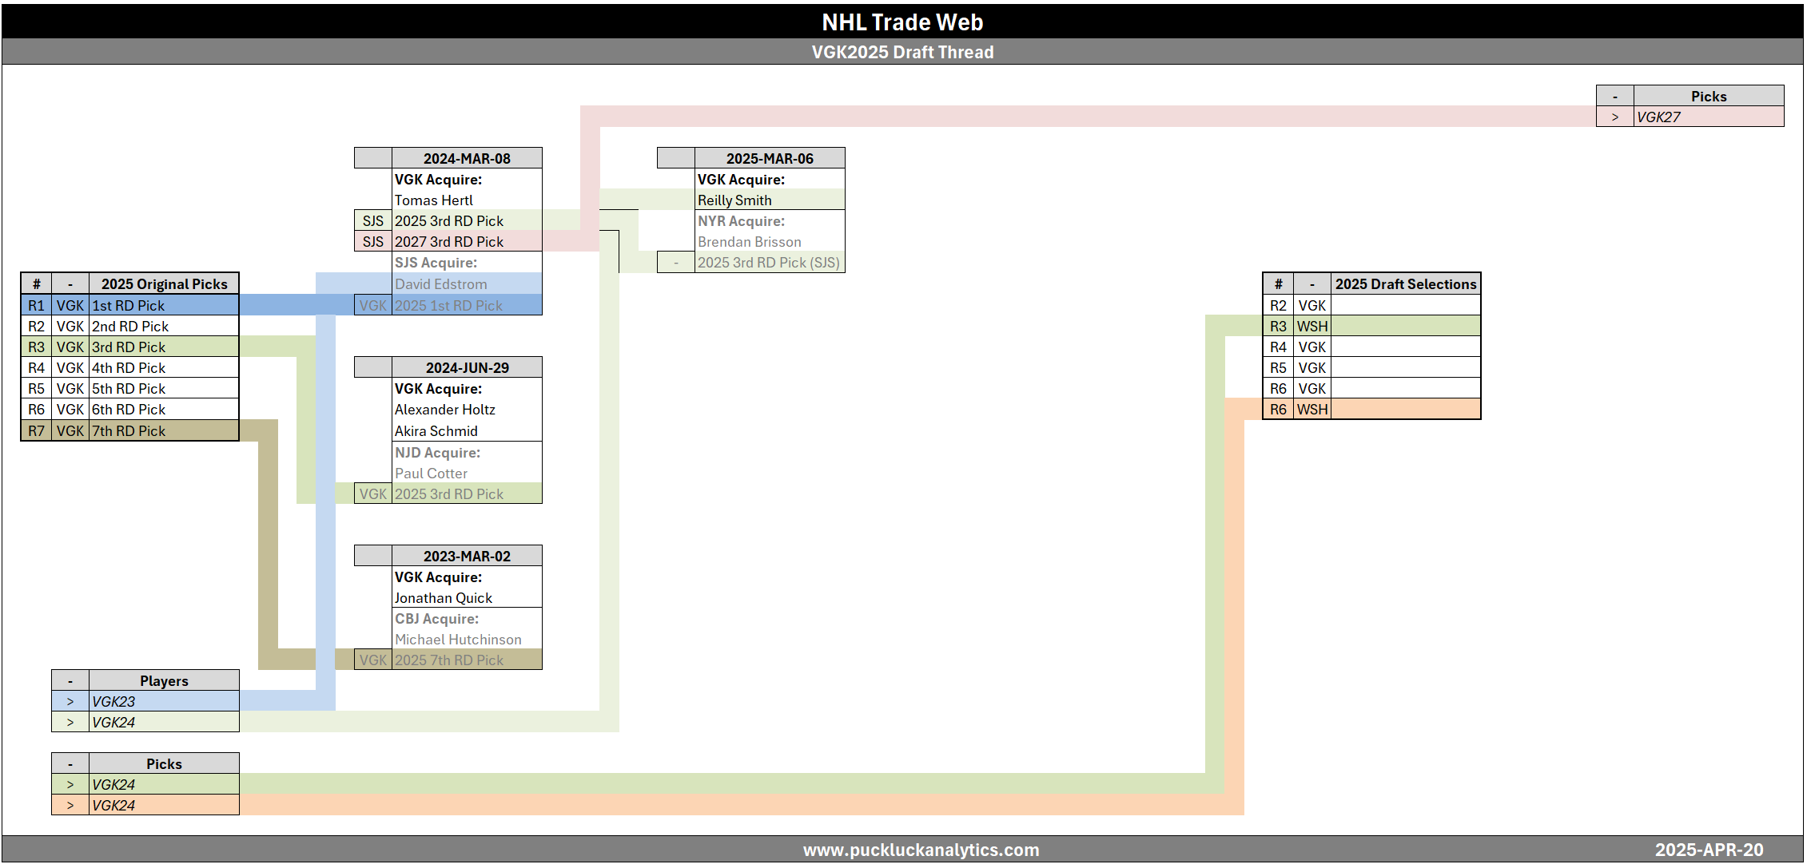Click the 2024-JUN-29 trade date header
Image resolution: width=1807 pixels, height=868 pixels.
tap(466, 367)
